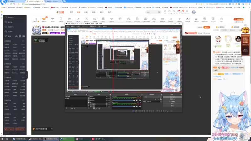Click the top OBS controls button (start streaming)
Viewport: 251px width, 141px height.
coord(172,97)
